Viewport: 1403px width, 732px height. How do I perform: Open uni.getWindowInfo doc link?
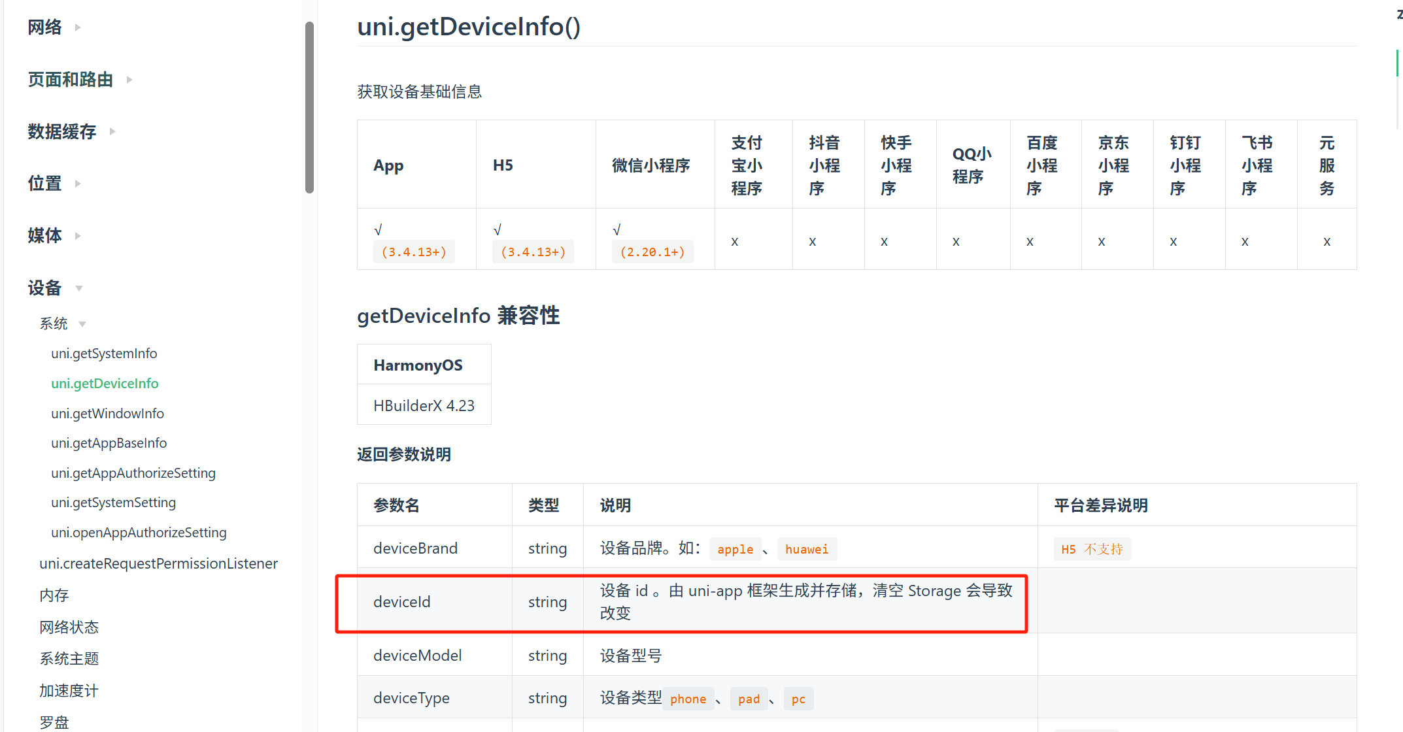pos(107,414)
